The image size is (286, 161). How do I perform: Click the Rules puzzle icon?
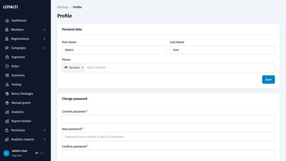7,66
